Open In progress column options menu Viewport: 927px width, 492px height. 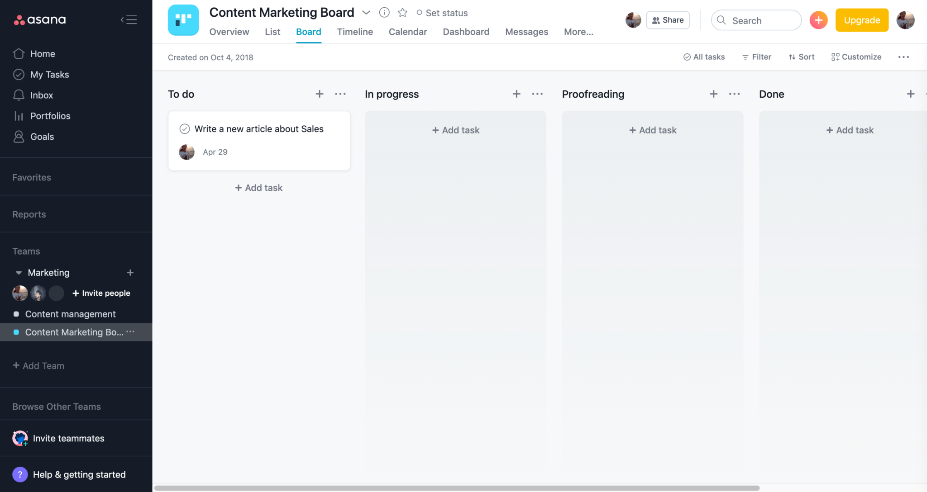(537, 94)
